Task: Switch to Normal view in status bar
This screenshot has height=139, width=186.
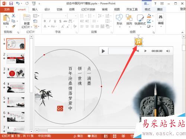Action: point(106,136)
